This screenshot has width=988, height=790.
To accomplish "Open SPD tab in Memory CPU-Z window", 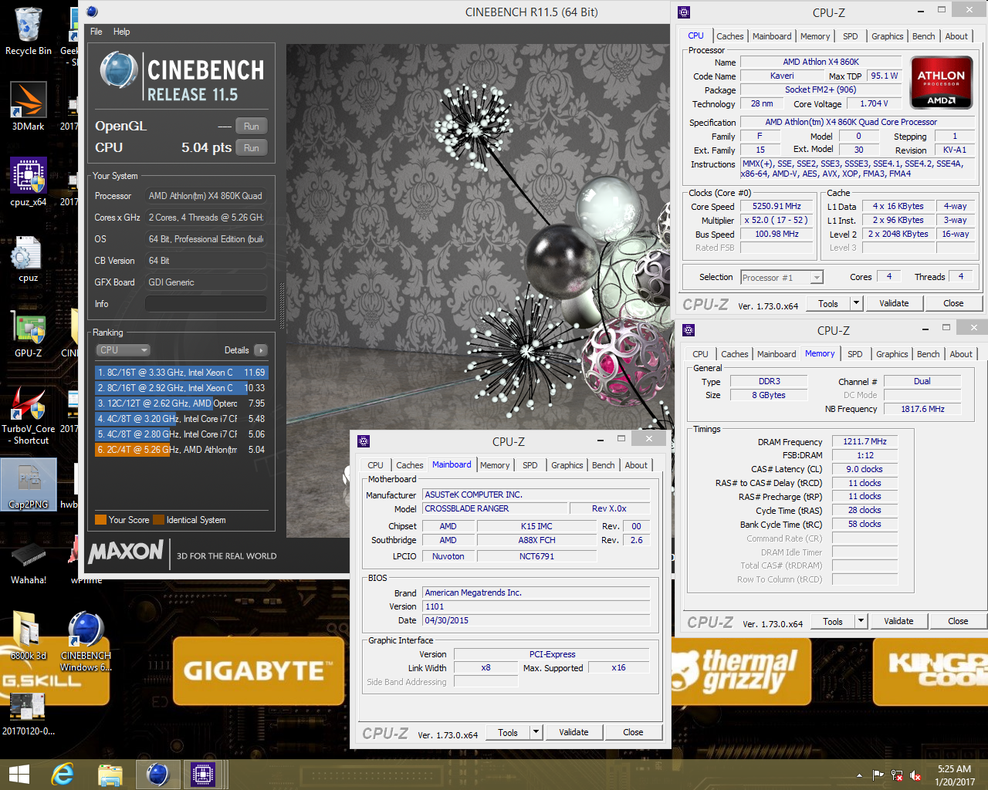I will pyautogui.click(x=854, y=354).
